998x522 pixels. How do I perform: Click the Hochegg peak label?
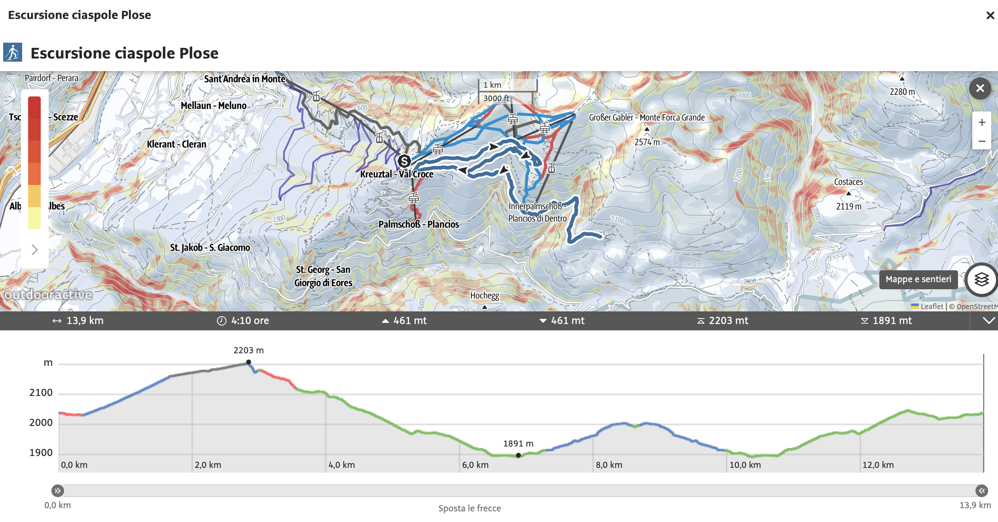[485, 296]
